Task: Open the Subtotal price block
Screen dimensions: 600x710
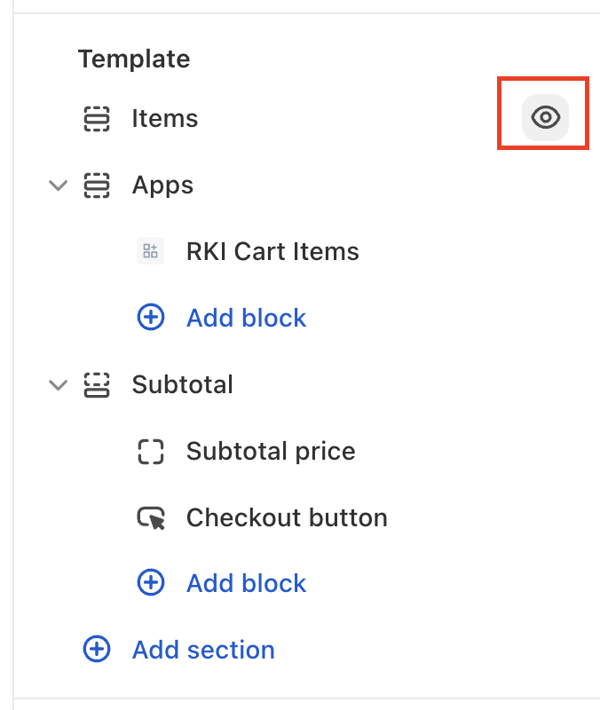Action: (x=271, y=451)
